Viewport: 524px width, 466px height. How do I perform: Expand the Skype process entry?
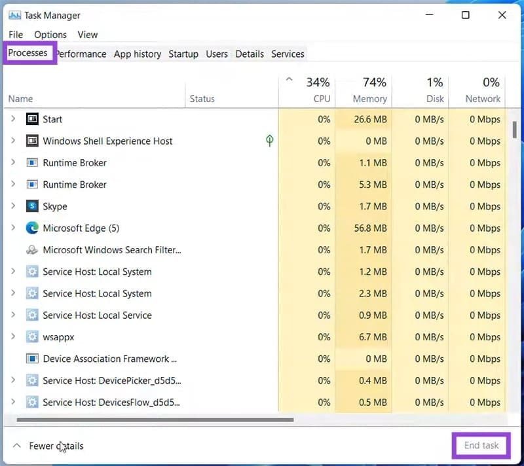tap(12, 206)
